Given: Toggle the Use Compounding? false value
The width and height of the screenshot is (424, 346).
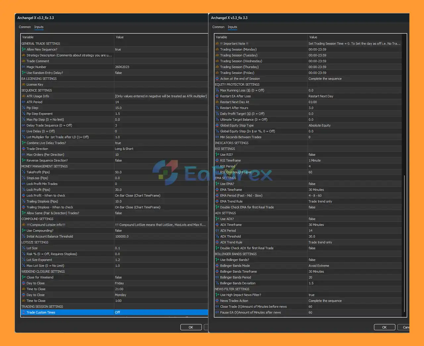Looking at the screenshot, I should 119,230.
